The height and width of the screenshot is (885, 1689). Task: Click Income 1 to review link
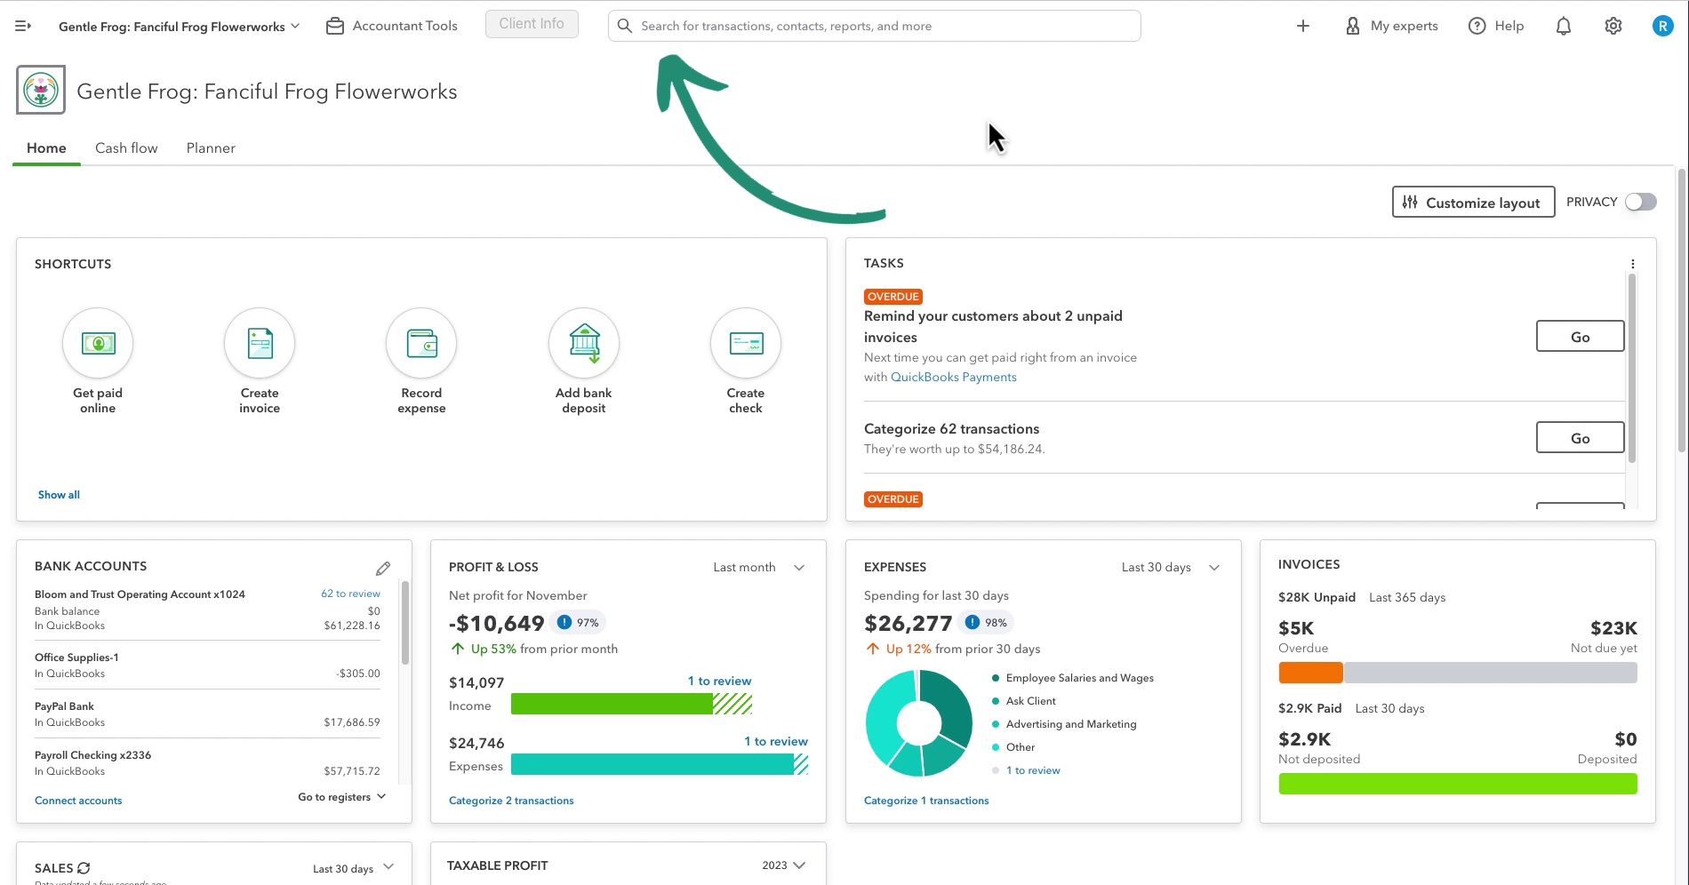[x=719, y=681]
